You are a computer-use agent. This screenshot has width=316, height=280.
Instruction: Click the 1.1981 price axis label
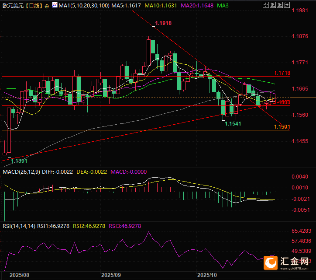[300, 10]
